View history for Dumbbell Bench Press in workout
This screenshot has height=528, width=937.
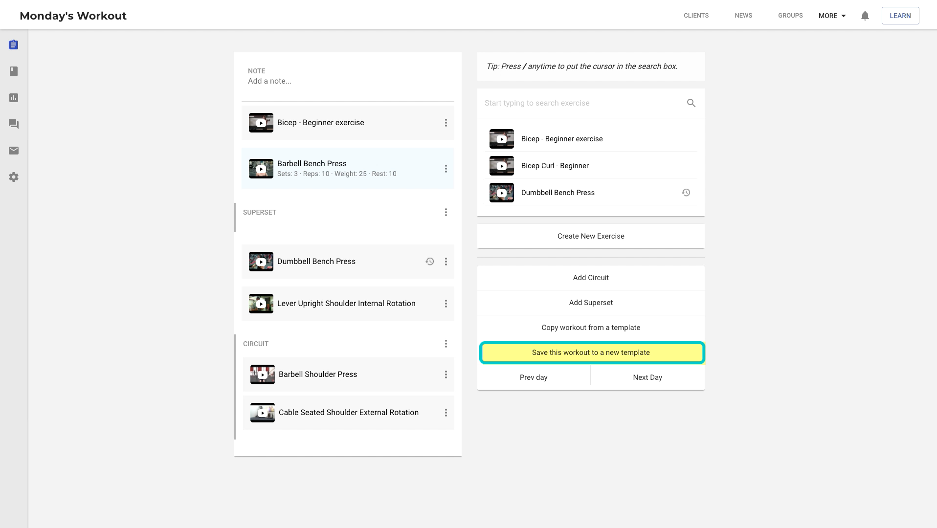click(x=429, y=262)
